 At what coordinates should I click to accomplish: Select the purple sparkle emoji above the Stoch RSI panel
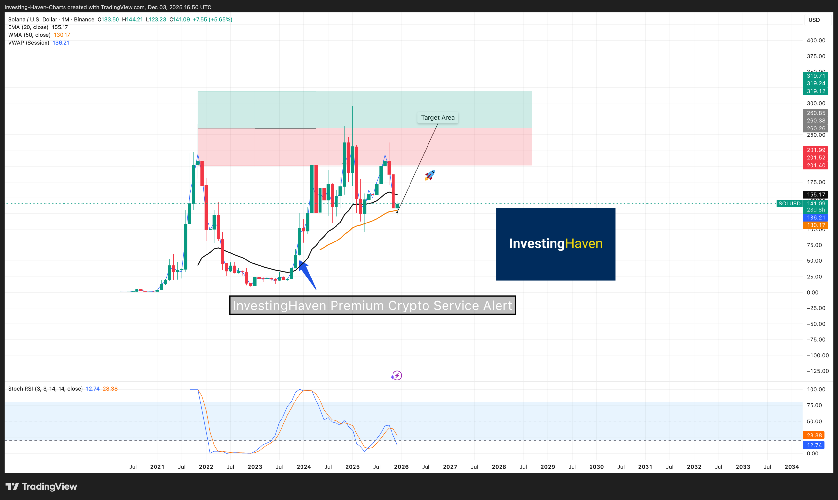click(396, 375)
